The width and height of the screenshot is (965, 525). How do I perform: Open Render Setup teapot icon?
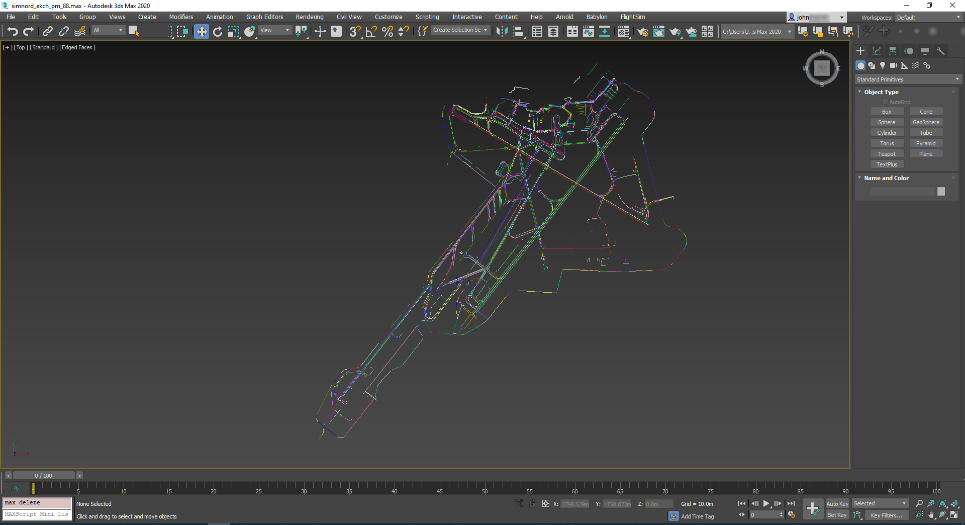point(643,31)
